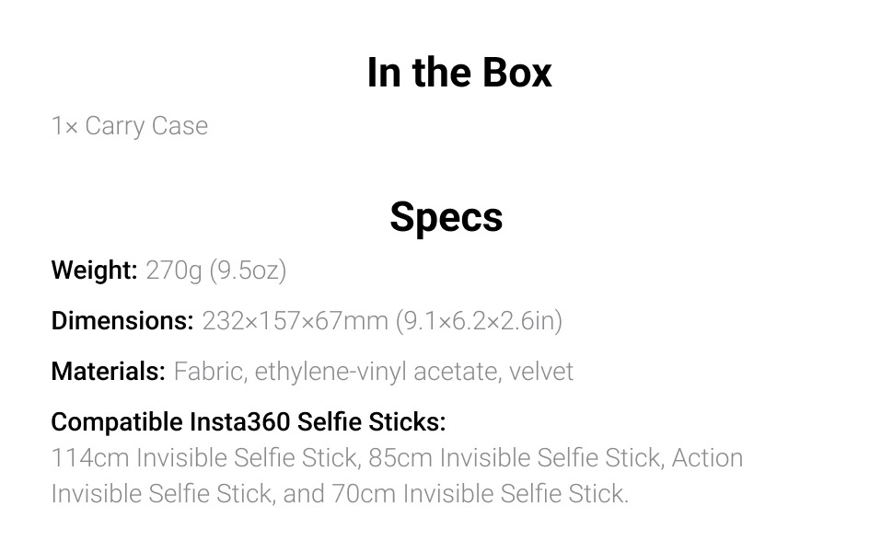
Task: Click the word "Insta360" in the compatibility label
Action: pyautogui.click(x=239, y=422)
